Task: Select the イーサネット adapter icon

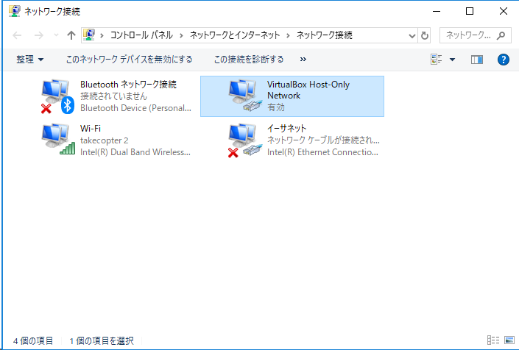Action: pyautogui.click(x=244, y=140)
